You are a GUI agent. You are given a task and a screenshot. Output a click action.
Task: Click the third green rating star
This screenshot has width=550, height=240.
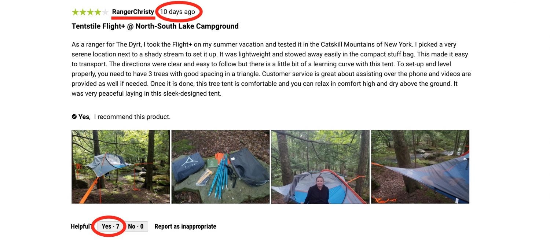(90, 12)
